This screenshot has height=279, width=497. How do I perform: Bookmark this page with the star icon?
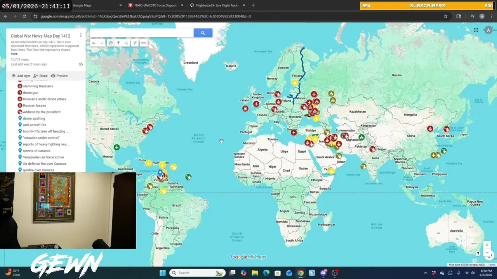[446, 16]
